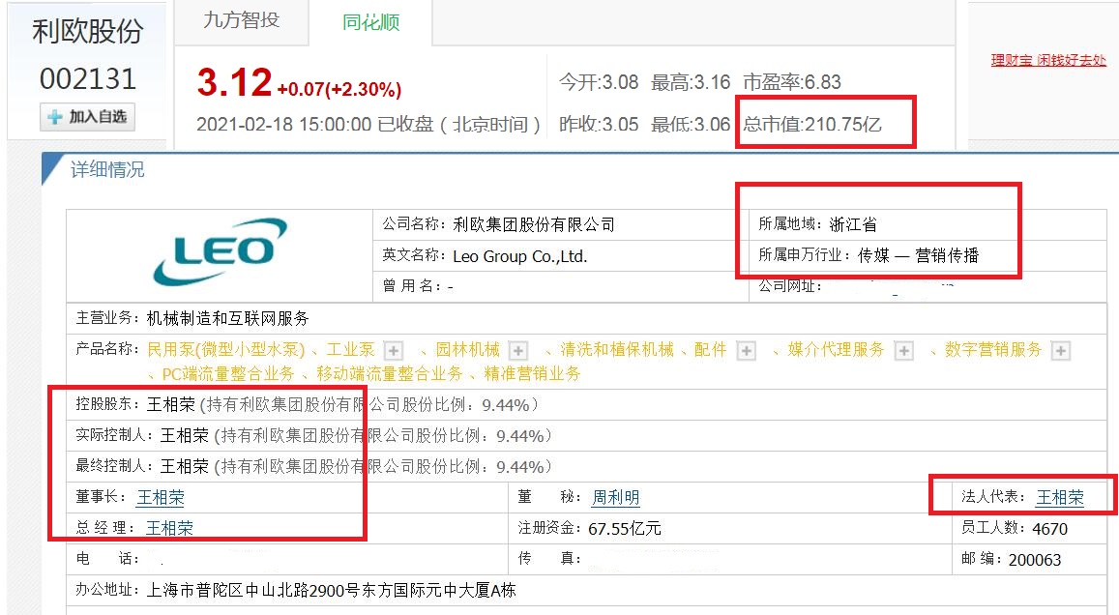The width and height of the screenshot is (1119, 615).
Task: Click product name 清洗和植保机械
Action: [x=617, y=350]
